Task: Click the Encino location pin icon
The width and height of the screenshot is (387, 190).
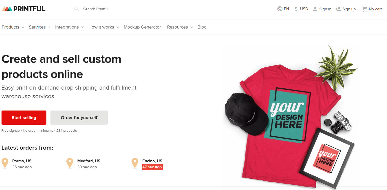Action: coord(135,163)
